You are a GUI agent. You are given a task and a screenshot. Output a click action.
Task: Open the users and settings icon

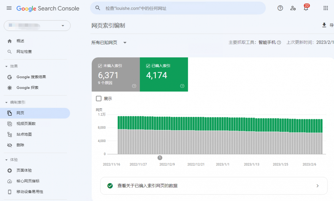point(293,8)
